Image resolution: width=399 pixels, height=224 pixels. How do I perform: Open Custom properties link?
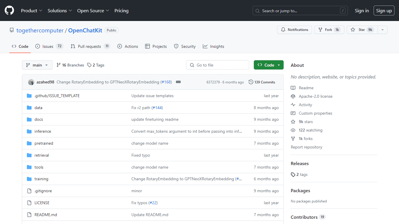(312, 113)
